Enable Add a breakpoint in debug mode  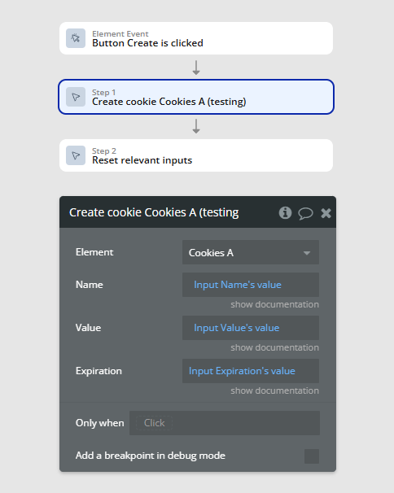[x=312, y=456]
